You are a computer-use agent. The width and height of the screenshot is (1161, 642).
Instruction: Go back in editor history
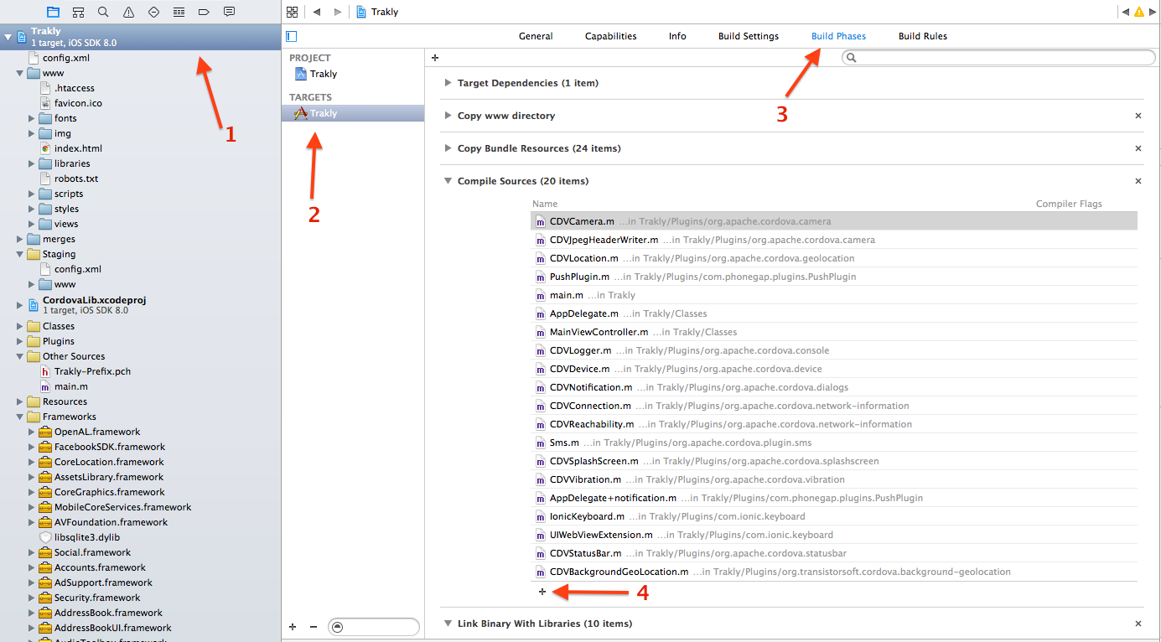pyautogui.click(x=317, y=12)
